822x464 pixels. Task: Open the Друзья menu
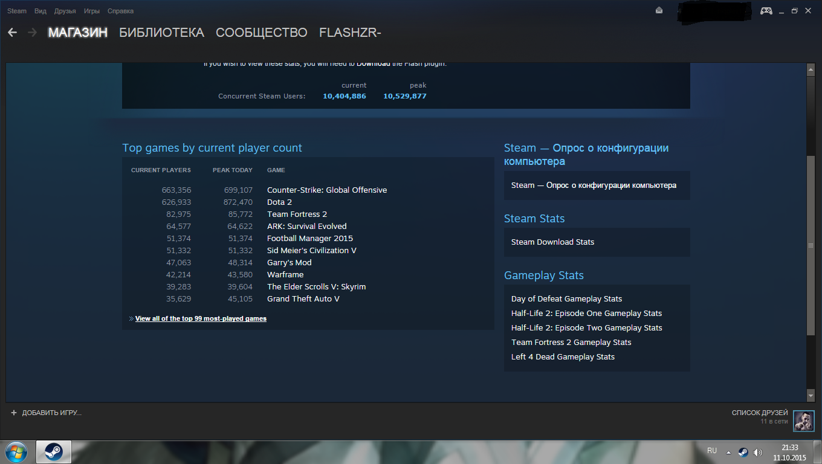pyautogui.click(x=65, y=11)
